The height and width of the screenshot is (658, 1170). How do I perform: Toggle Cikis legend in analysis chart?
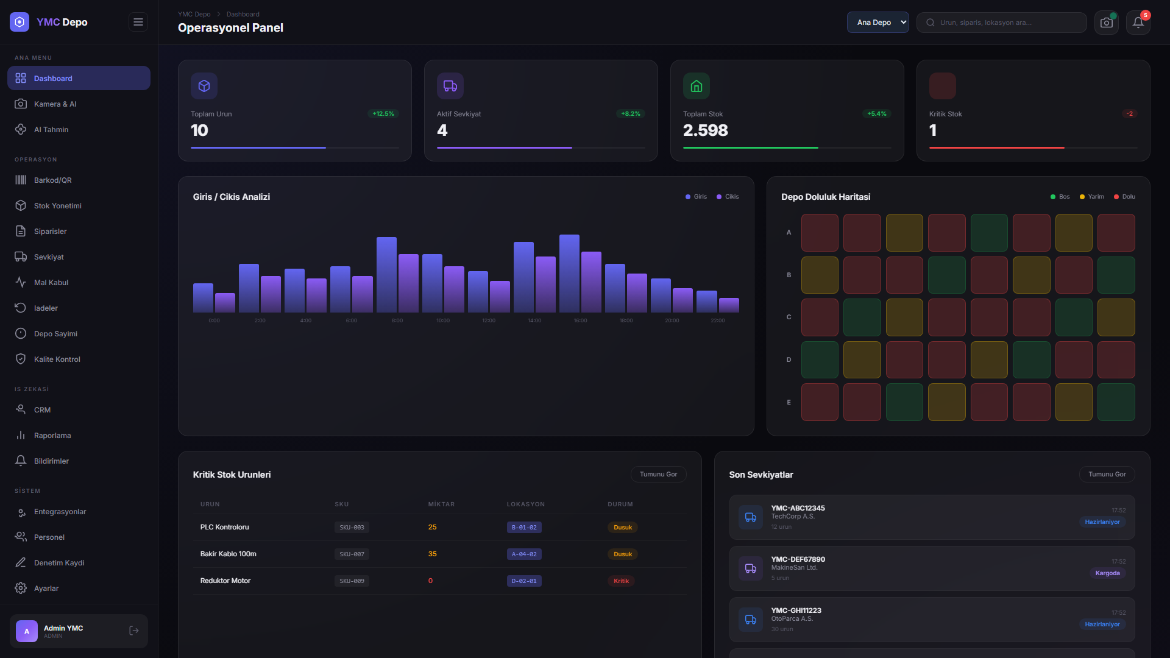point(728,197)
